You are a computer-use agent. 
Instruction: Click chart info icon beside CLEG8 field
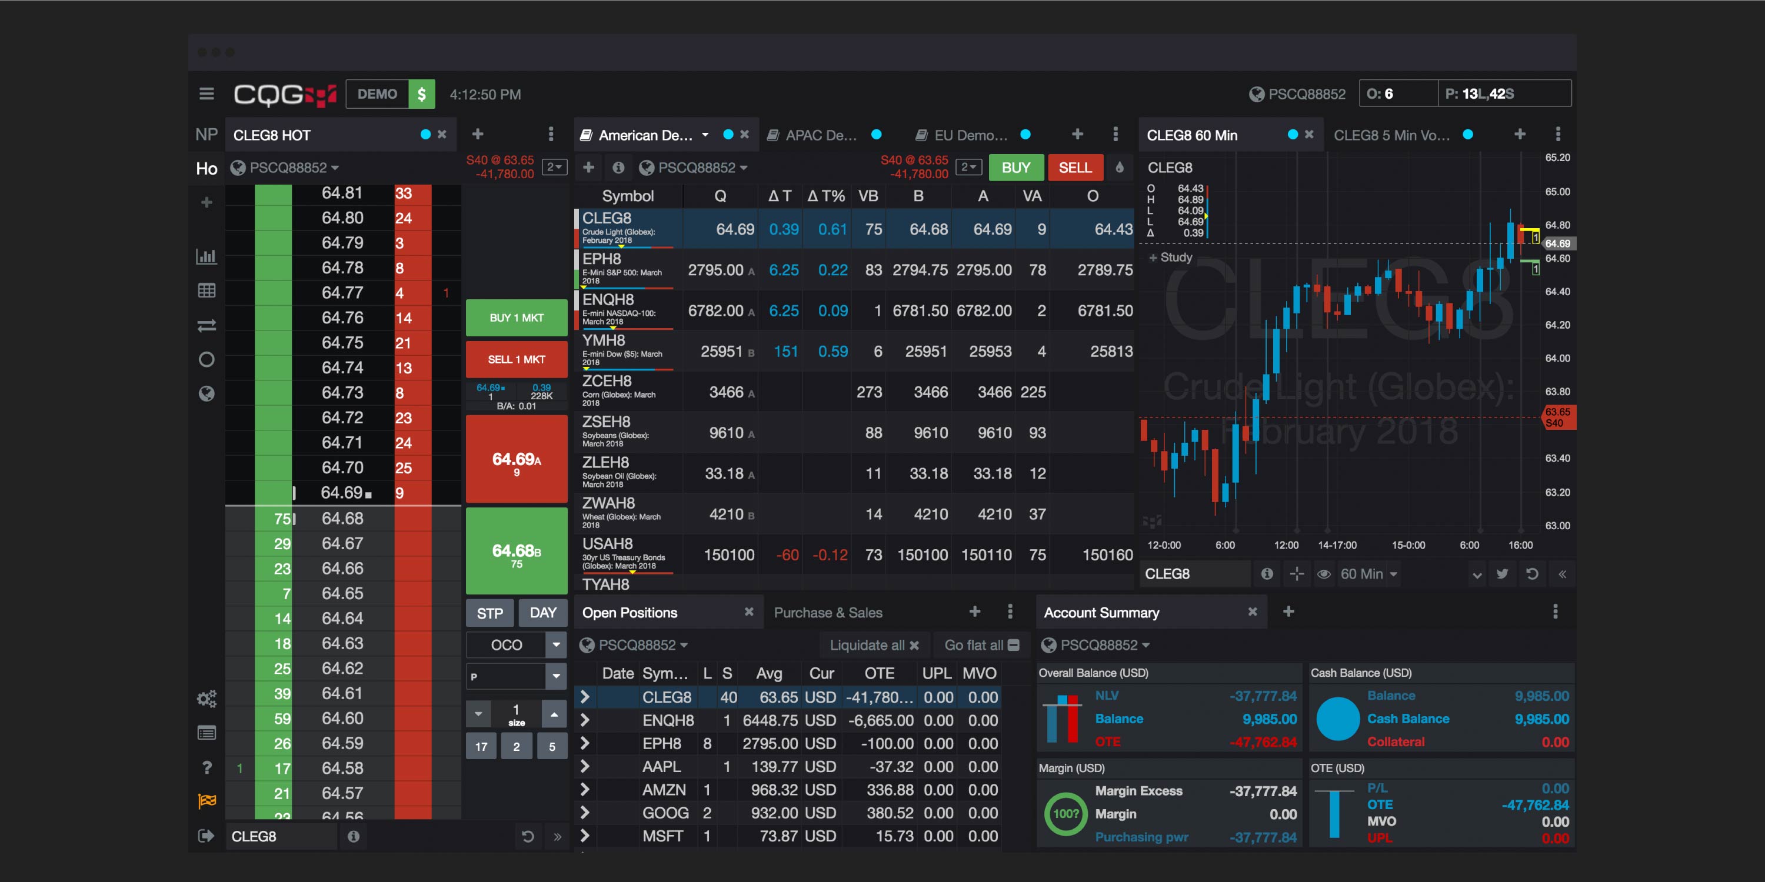tap(1267, 574)
